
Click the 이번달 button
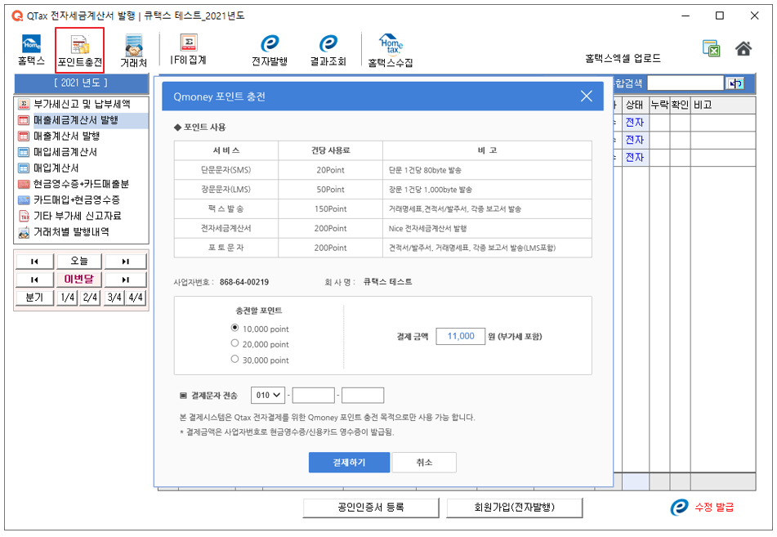click(78, 280)
